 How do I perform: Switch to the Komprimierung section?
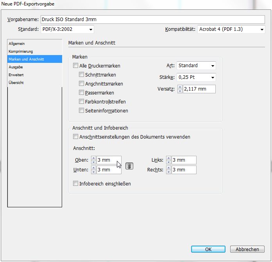tap(21, 52)
